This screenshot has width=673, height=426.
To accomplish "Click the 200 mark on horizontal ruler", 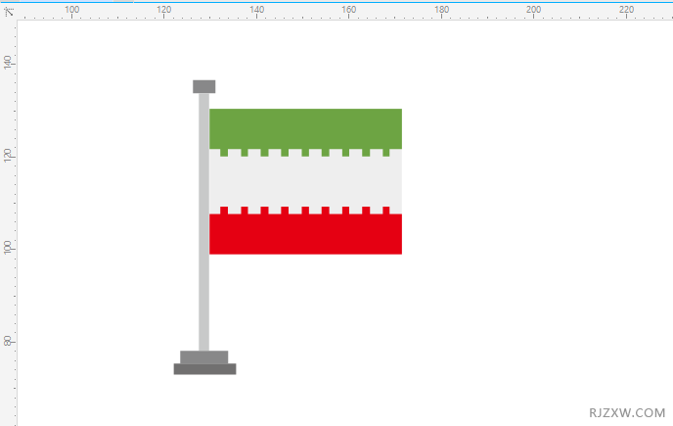I will 533,10.
